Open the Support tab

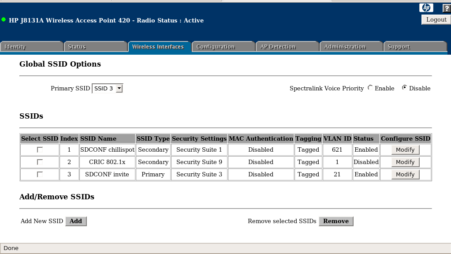[x=414, y=47]
